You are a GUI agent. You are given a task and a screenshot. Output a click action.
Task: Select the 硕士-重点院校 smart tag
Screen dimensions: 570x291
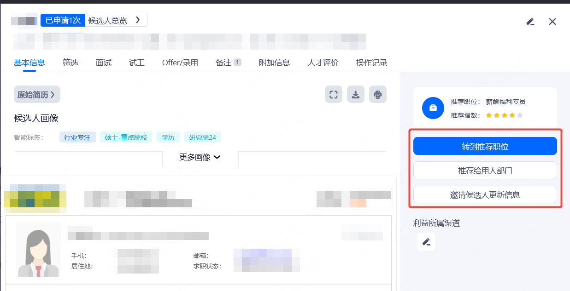point(126,137)
